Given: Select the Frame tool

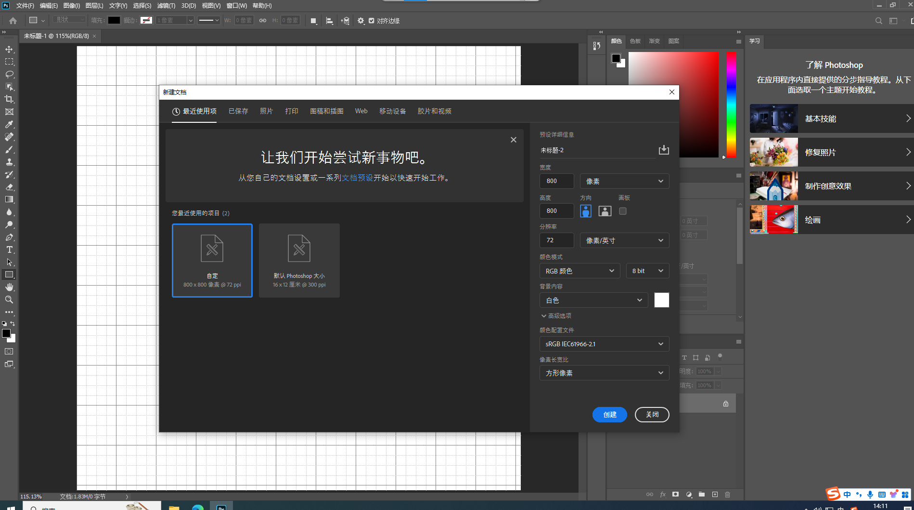Looking at the screenshot, I should pyautogui.click(x=9, y=112).
